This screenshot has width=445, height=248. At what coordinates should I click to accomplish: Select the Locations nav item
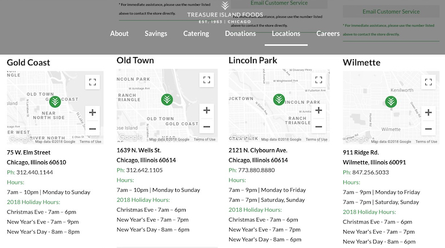click(x=286, y=33)
